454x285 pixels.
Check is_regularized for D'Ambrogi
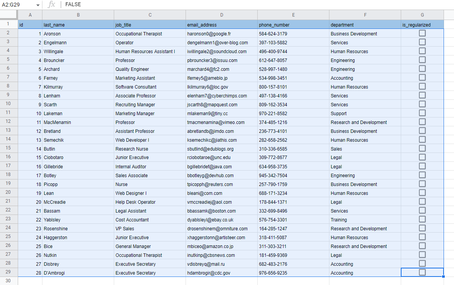coord(422,272)
